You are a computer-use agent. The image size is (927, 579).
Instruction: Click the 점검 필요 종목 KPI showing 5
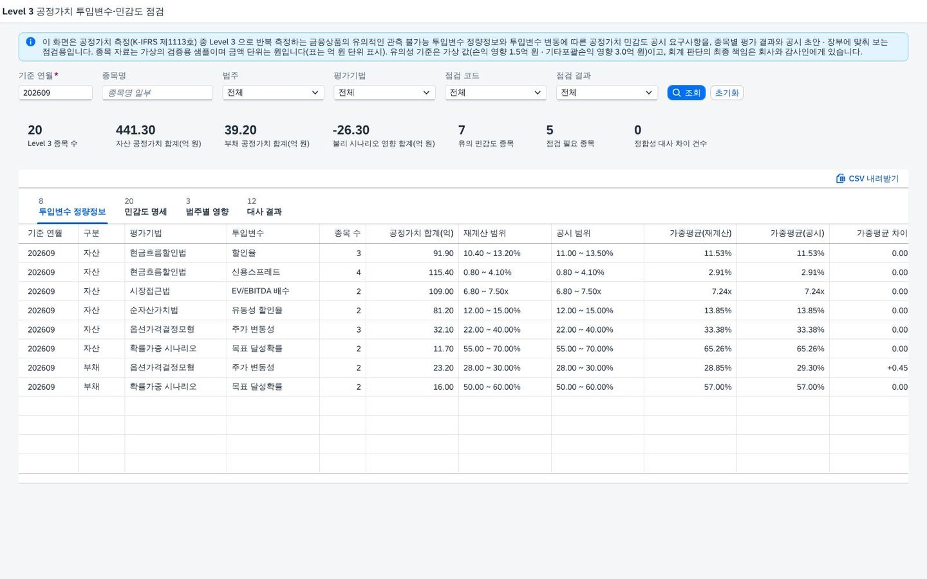tap(570, 136)
